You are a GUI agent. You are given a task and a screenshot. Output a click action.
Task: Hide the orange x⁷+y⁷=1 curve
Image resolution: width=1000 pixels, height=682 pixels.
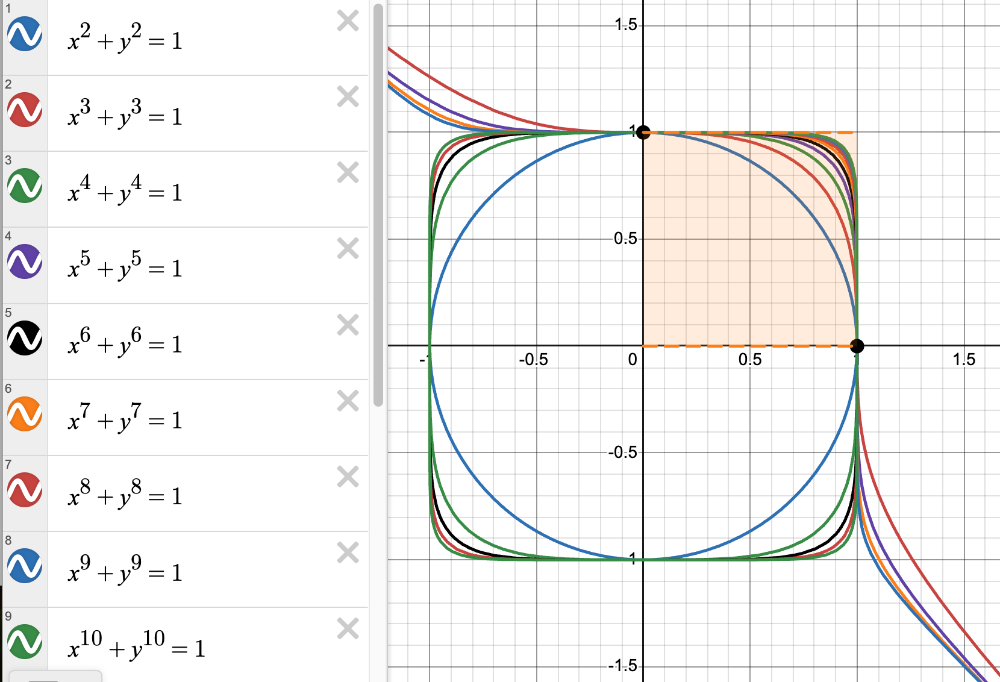point(25,414)
